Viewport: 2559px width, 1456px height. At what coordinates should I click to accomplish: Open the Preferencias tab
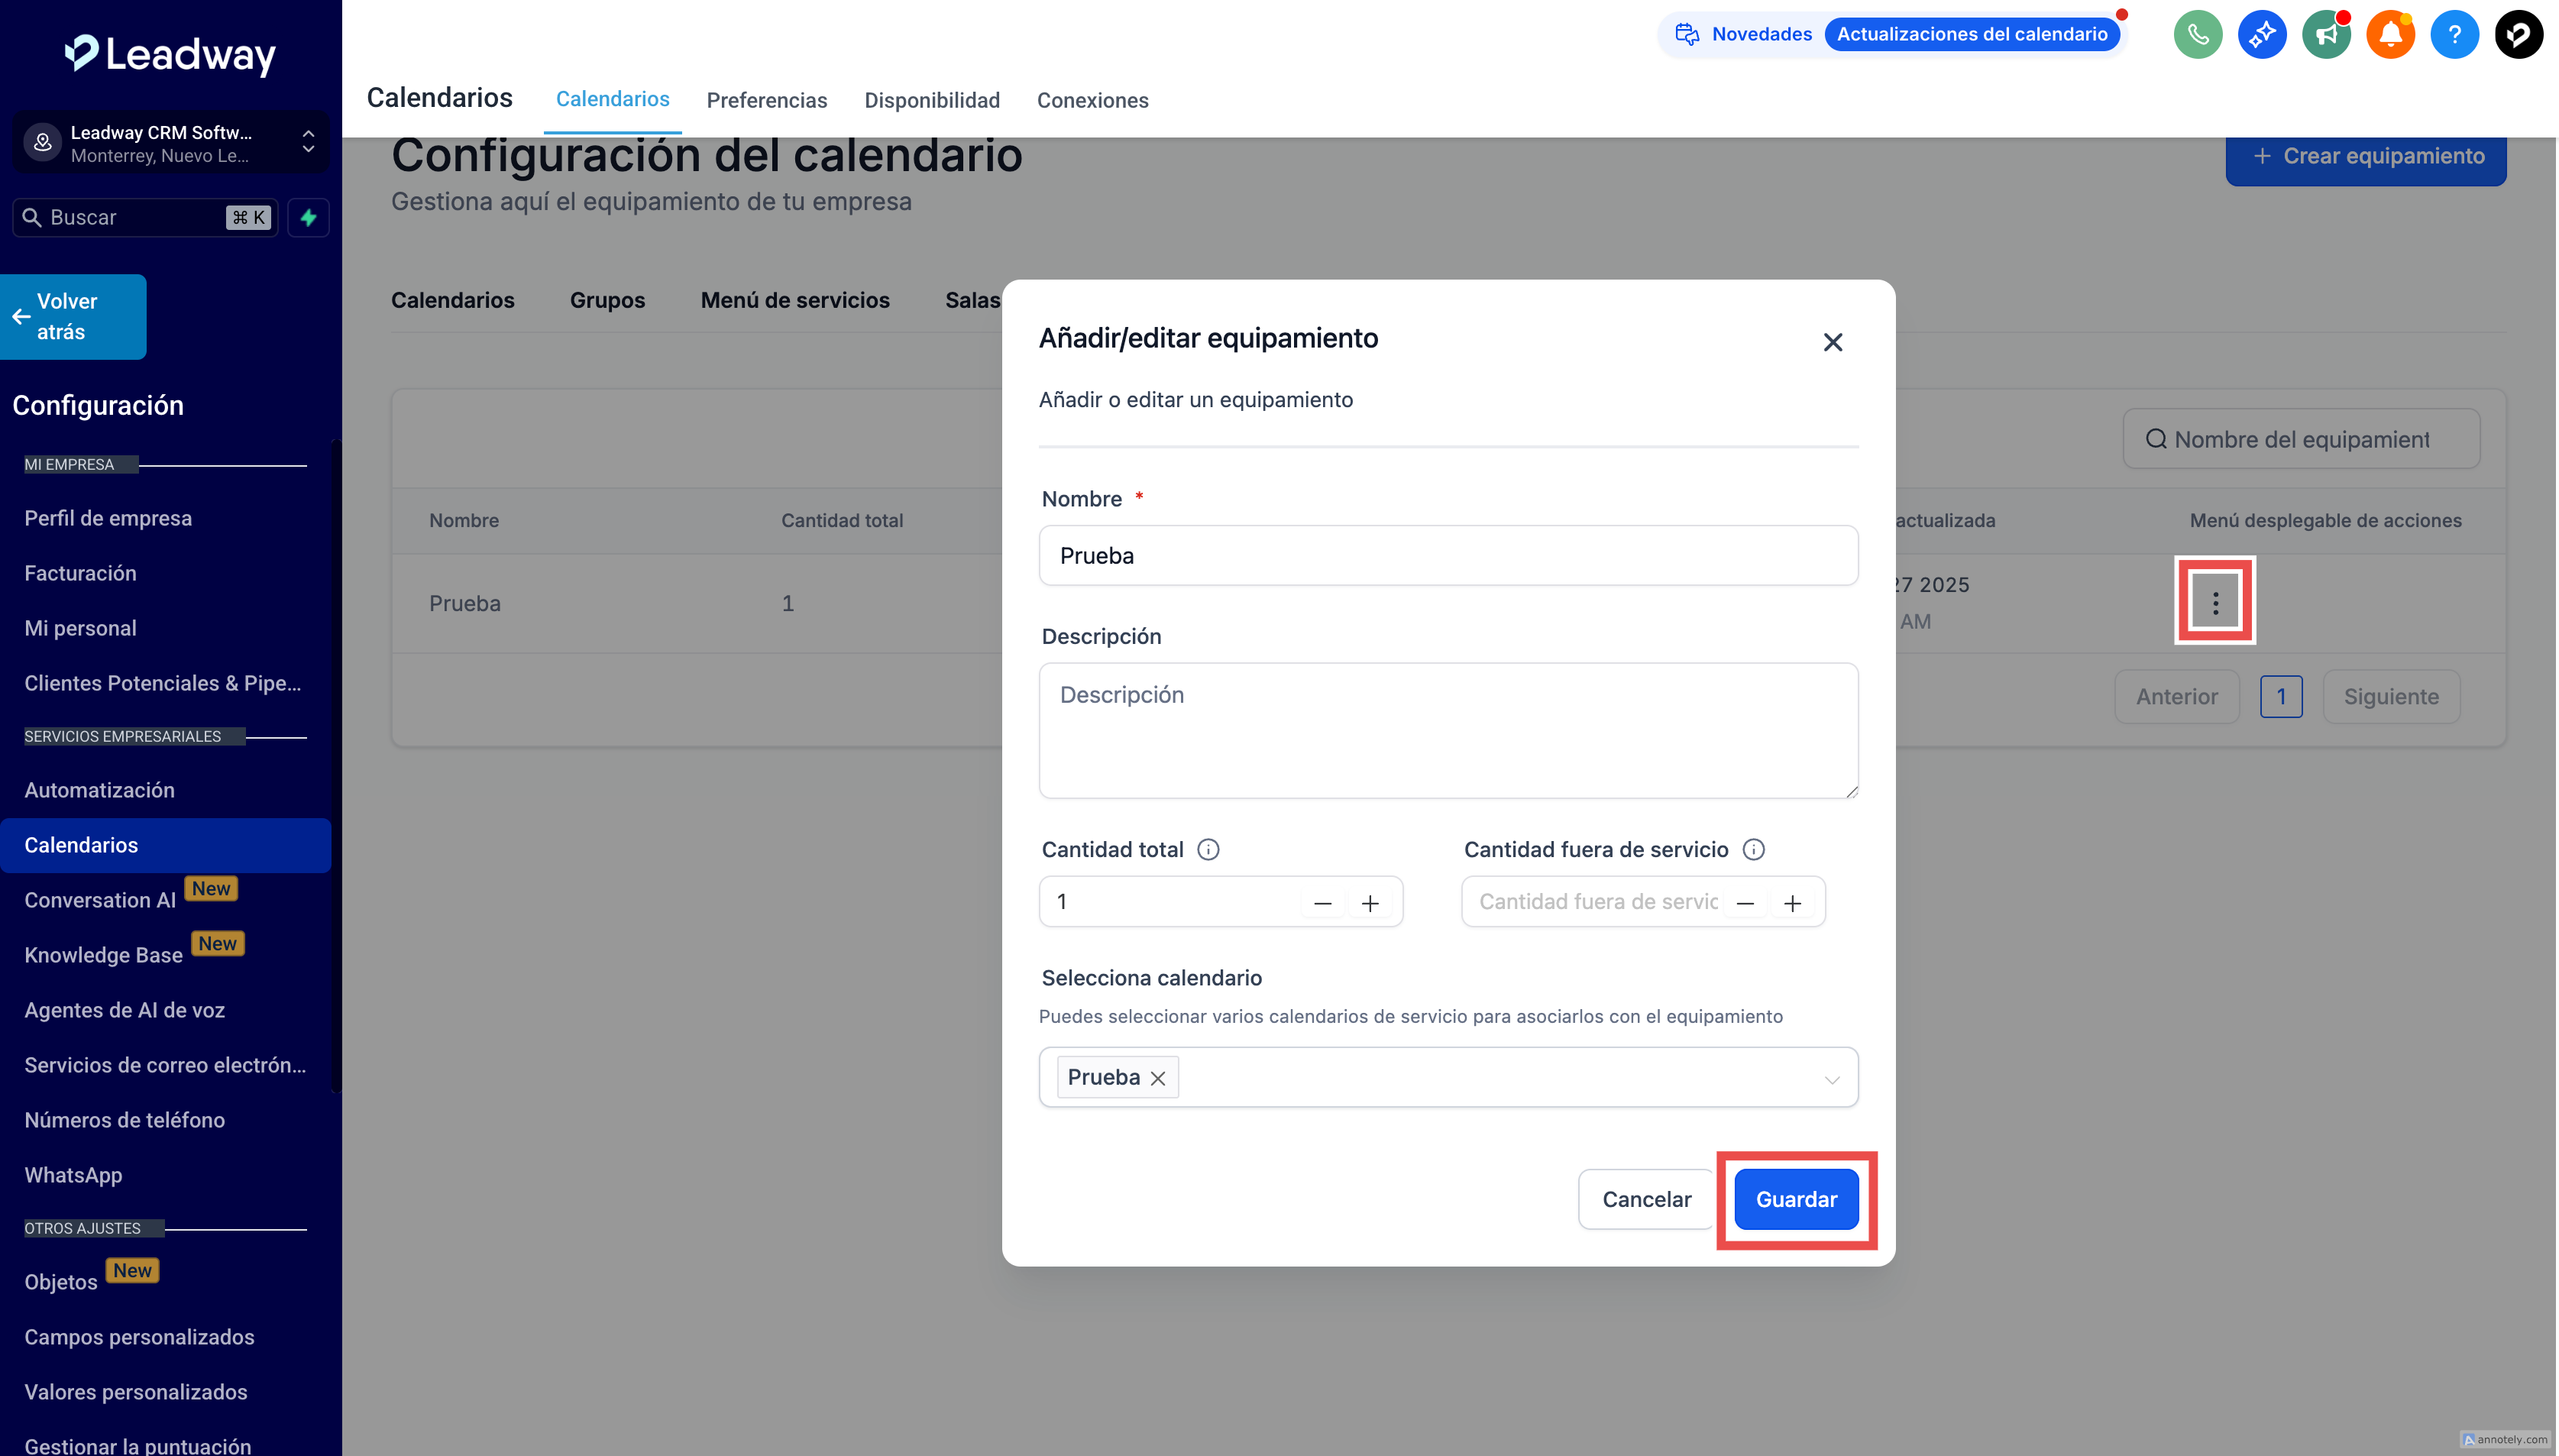[766, 100]
